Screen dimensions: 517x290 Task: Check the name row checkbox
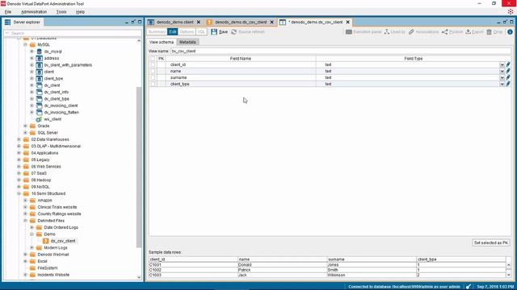coord(153,71)
